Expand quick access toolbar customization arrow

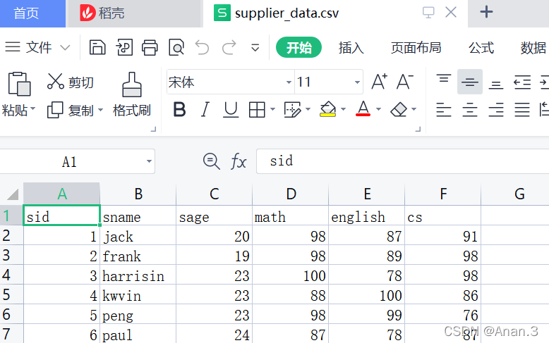click(x=255, y=47)
